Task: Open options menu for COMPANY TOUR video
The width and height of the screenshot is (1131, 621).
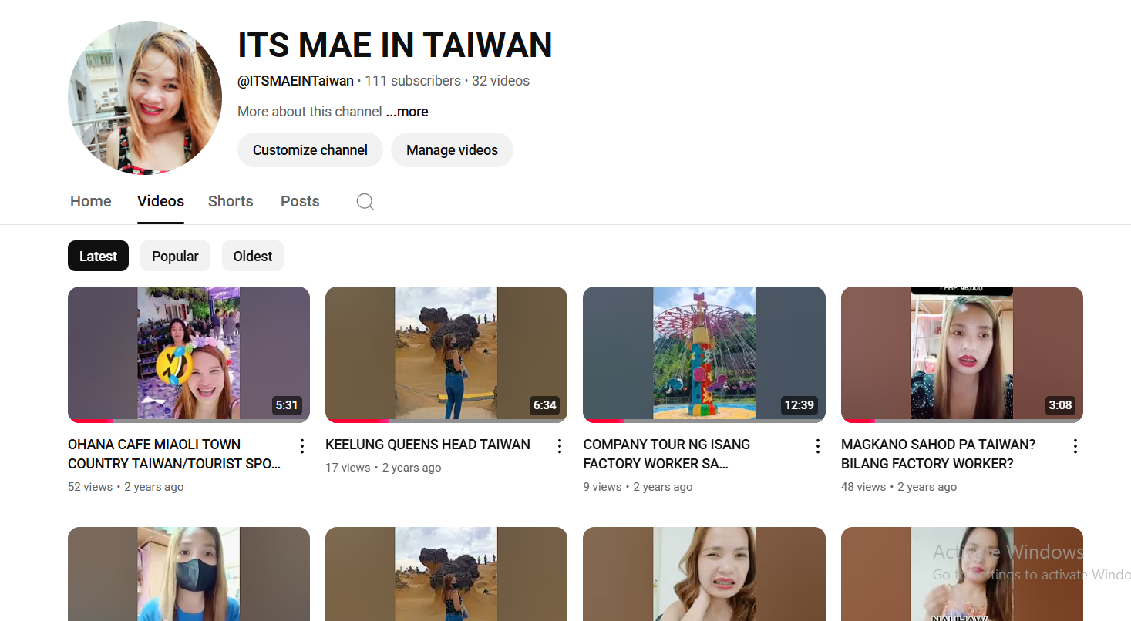Action: [818, 446]
